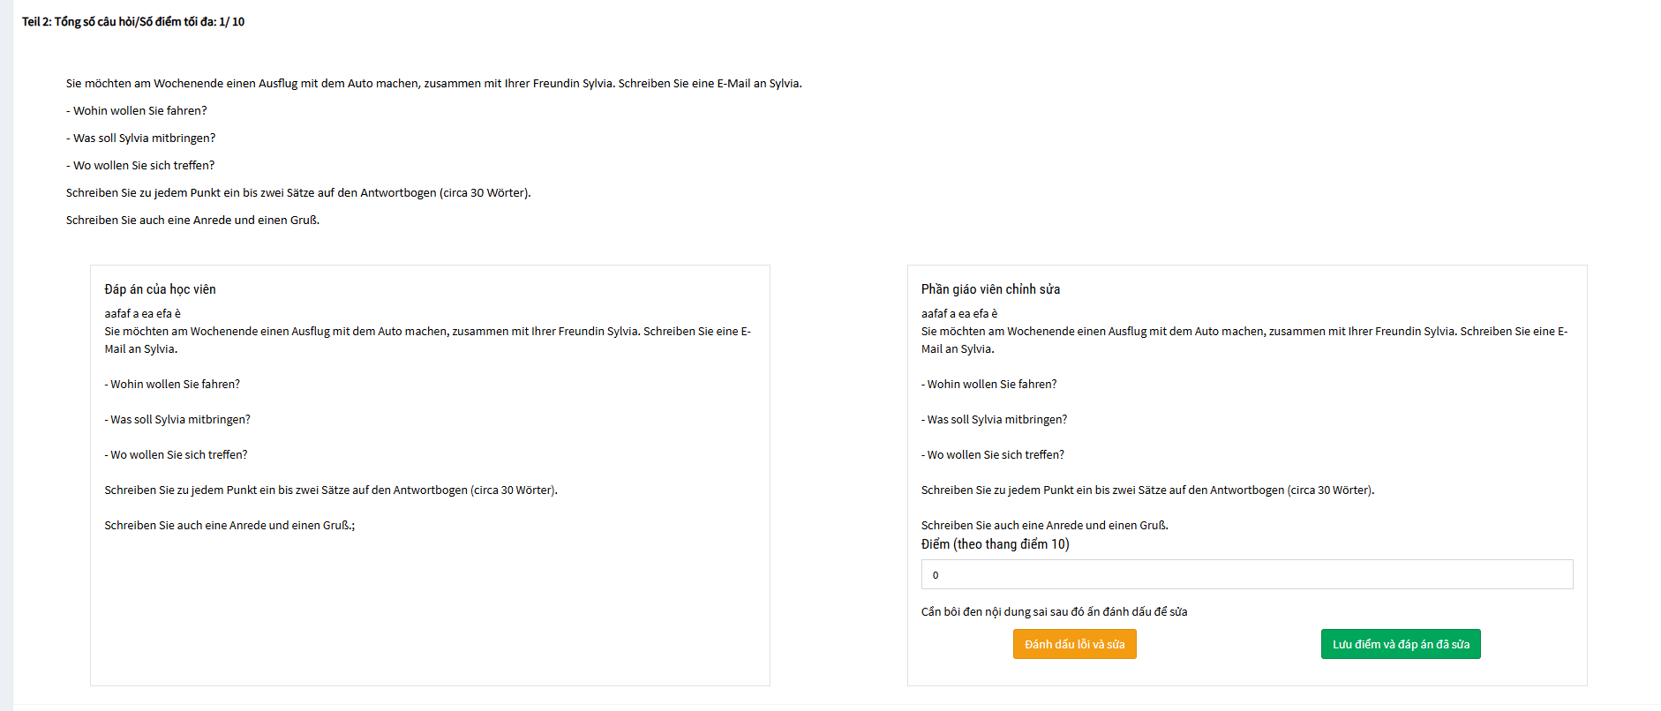Click "Wo wollen Sie sich treffen?" in teacher panel
This screenshot has width=1661, height=711.
[x=995, y=454]
